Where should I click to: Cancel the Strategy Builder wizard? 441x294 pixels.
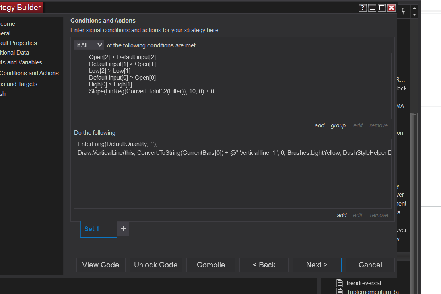tap(370, 265)
